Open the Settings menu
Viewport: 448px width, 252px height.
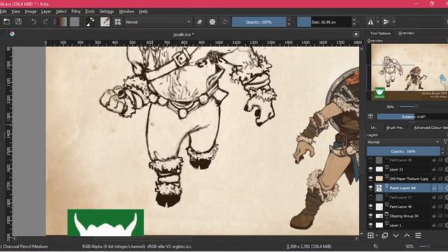coord(106,11)
